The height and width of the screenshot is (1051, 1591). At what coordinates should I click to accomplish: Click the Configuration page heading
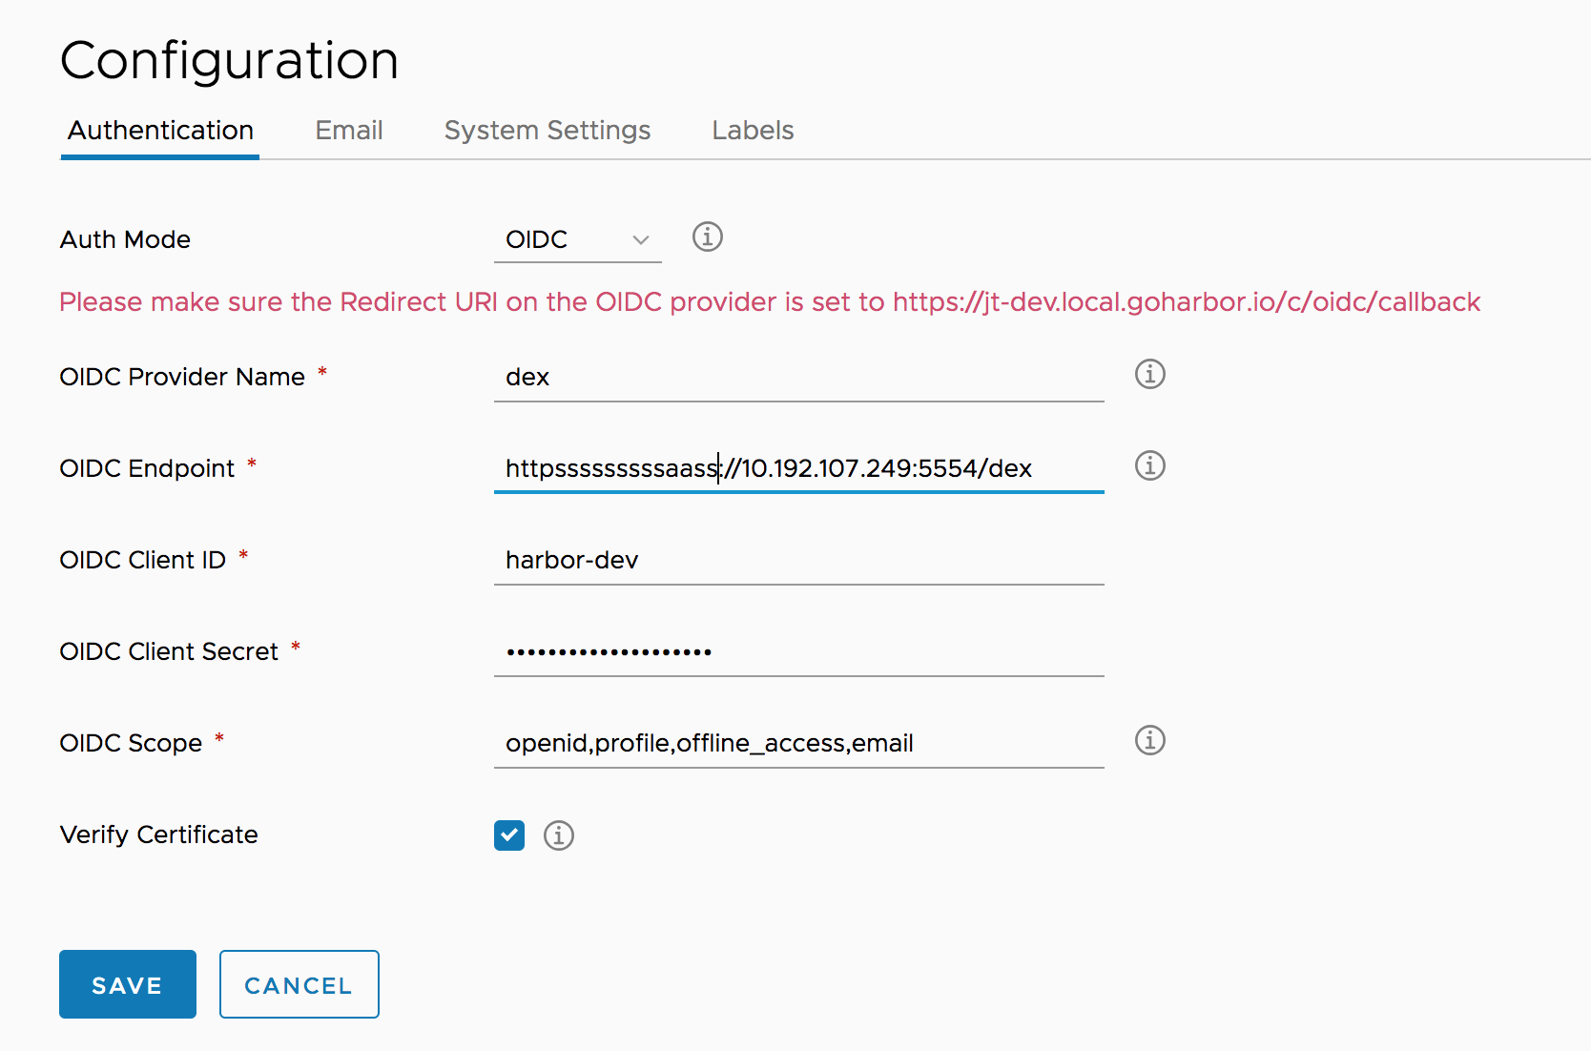tap(229, 60)
